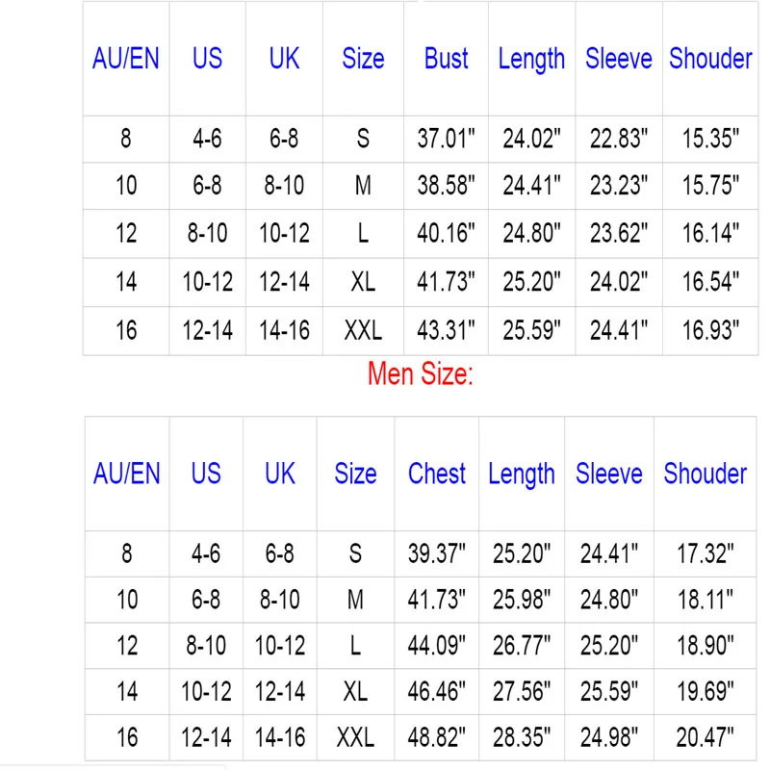This screenshot has width=770, height=770.
Task: Select the 39.37" chest cell
Action: (x=437, y=553)
